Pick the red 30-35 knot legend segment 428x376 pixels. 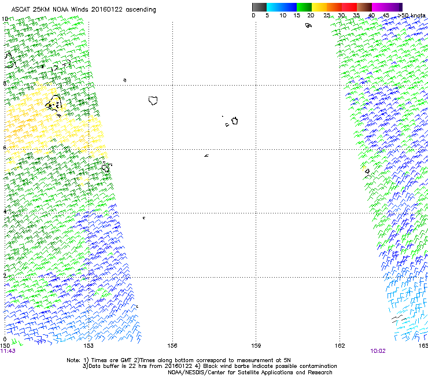click(x=349, y=7)
